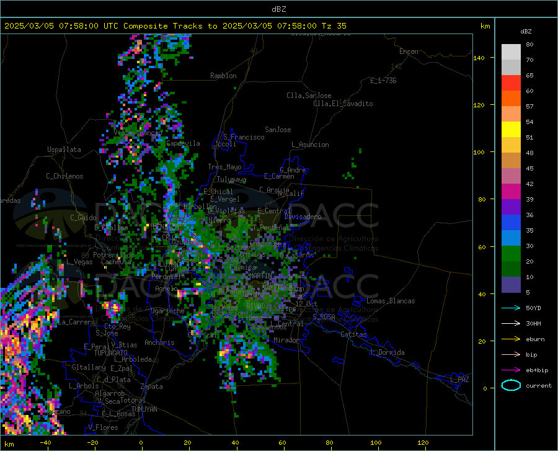Click the yellow eburn arrow in legend
558x451 pixels.
(511, 339)
